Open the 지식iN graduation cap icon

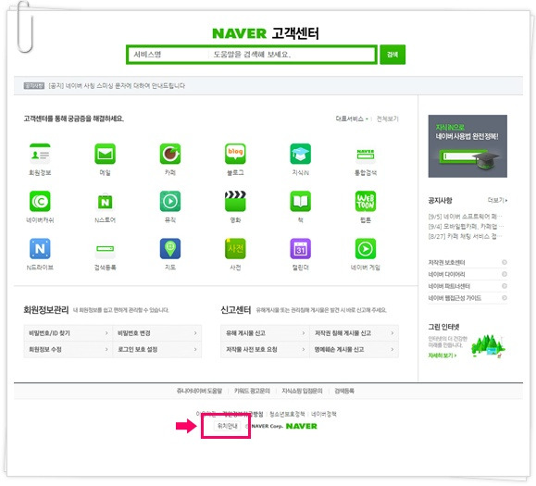pos(301,155)
